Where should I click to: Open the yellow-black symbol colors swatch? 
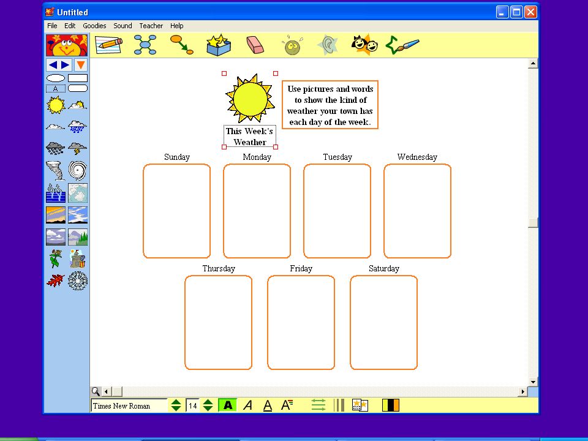point(391,405)
